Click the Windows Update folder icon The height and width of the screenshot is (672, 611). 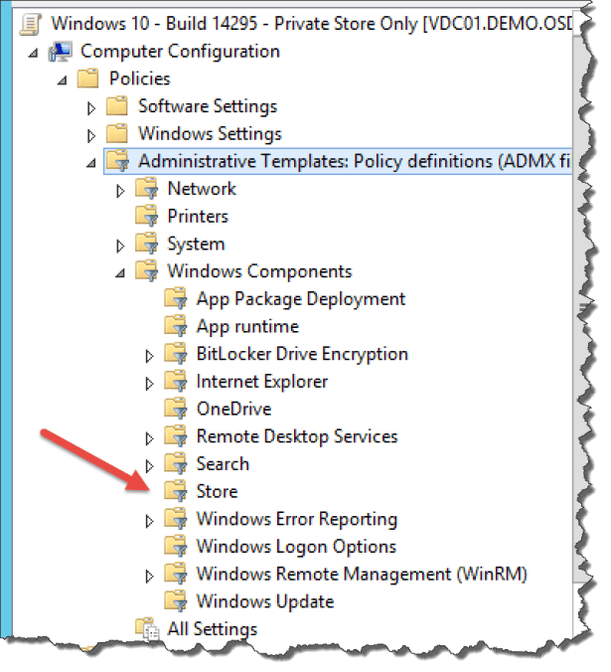tap(176, 601)
